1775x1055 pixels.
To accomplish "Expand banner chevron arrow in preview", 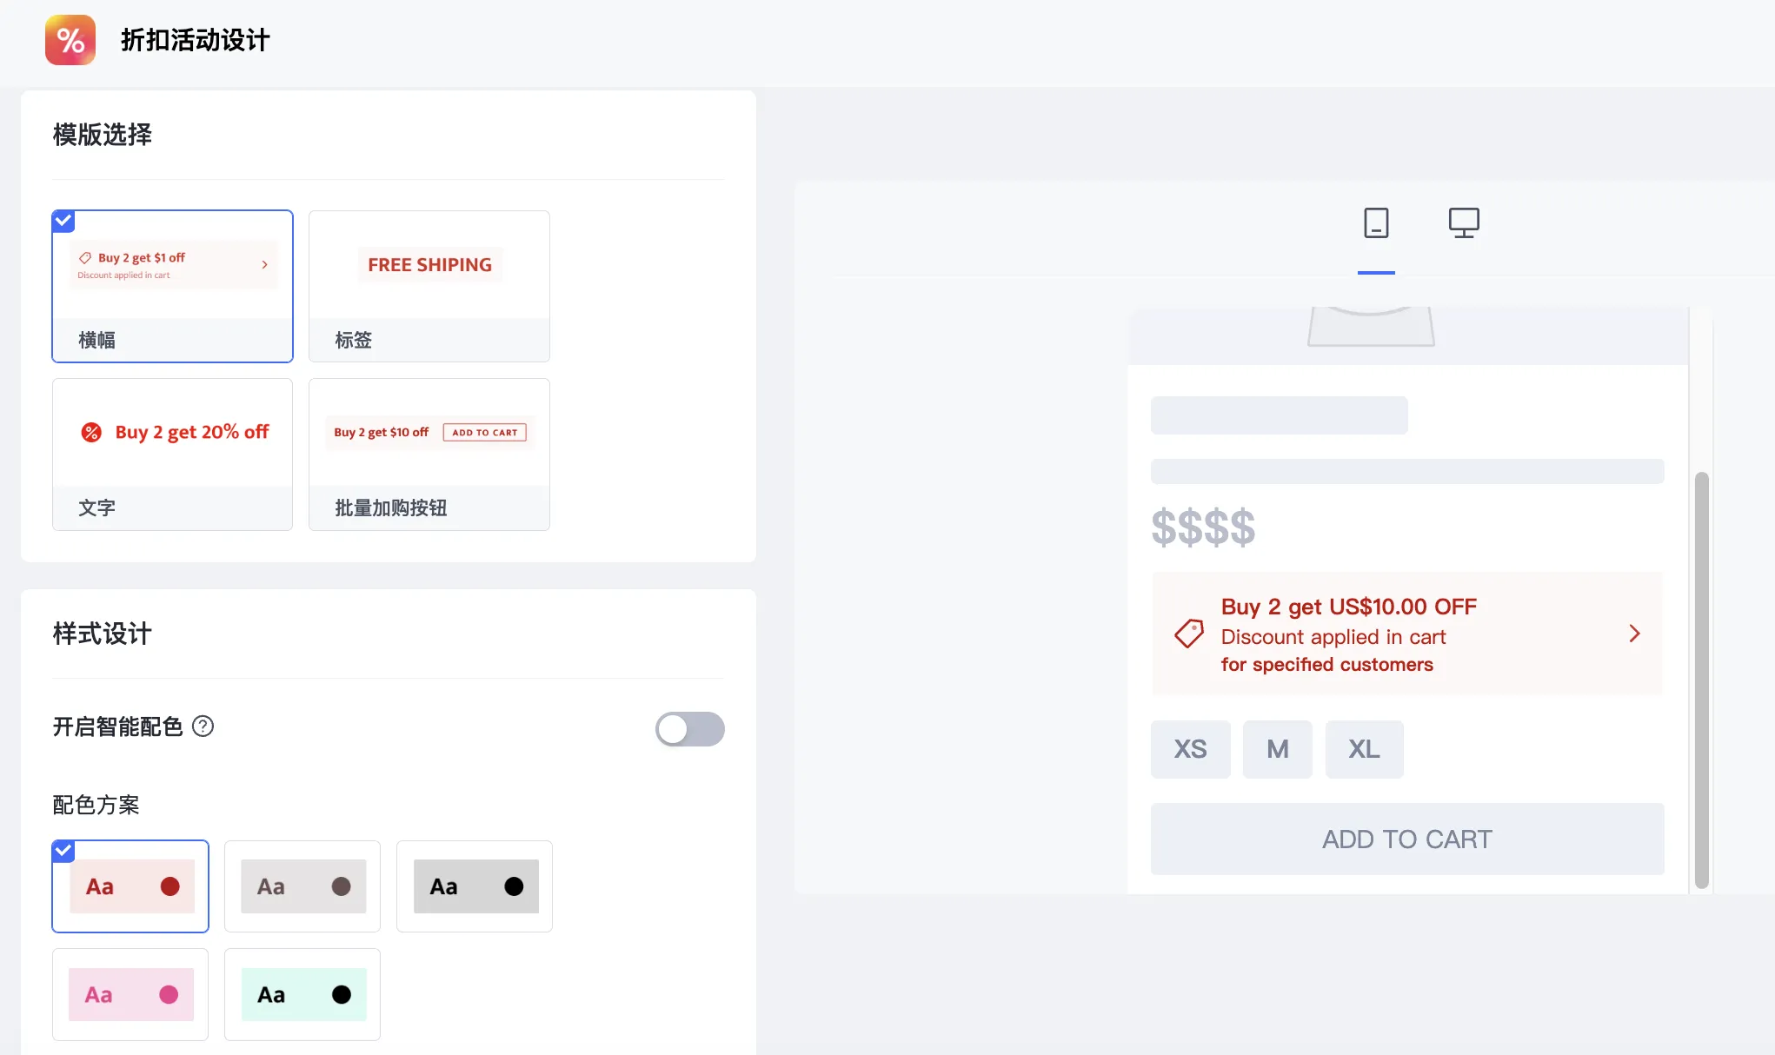I will point(1634,634).
